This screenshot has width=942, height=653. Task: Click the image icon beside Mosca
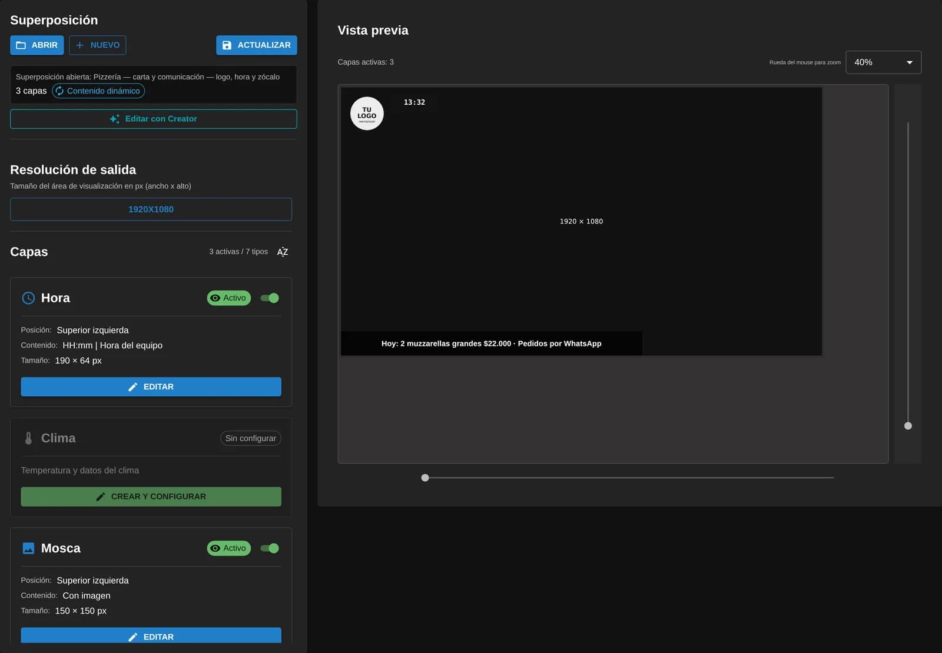[28, 548]
